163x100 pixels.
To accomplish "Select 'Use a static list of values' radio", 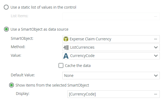I will click(x=6, y=7).
